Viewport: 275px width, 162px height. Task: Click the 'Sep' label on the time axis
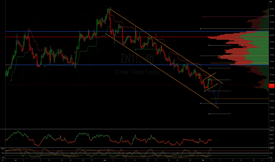point(203,160)
